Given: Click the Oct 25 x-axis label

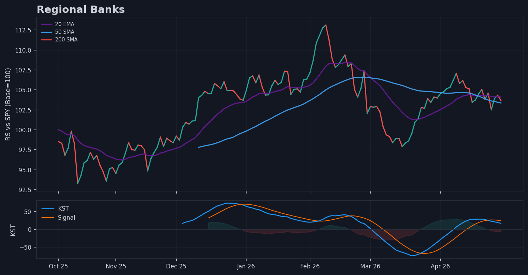Looking at the screenshot, I should (x=58, y=266).
